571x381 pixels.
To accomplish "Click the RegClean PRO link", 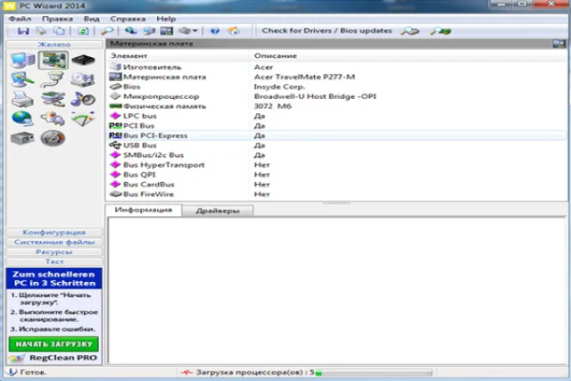I will [62, 358].
